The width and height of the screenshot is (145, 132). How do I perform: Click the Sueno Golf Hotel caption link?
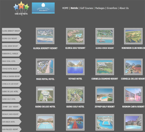[75, 107]
